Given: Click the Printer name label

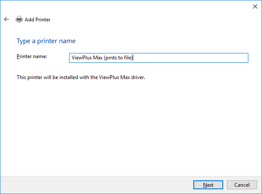Looking at the screenshot, I should click(x=32, y=56).
